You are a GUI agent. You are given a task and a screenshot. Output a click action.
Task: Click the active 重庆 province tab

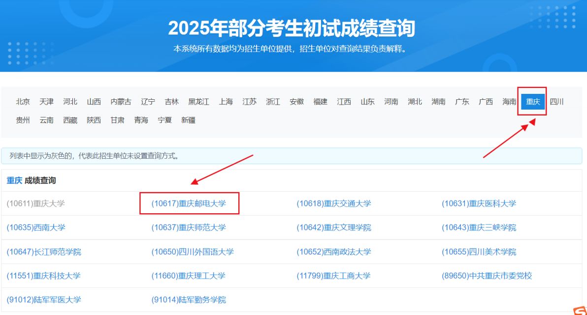point(533,102)
